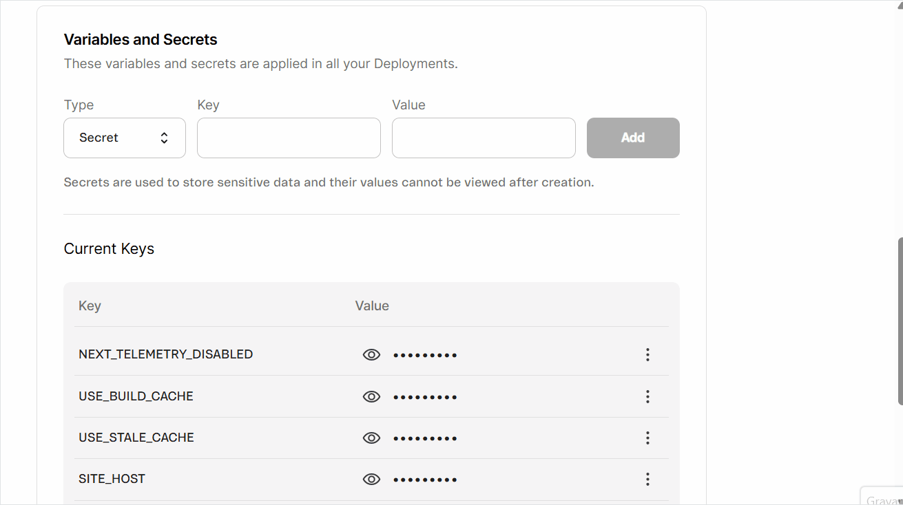Click the masked value of NEXT_TELEMETRY_DISABLED
Viewport: 903px width, 505px height.
[425, 355]
